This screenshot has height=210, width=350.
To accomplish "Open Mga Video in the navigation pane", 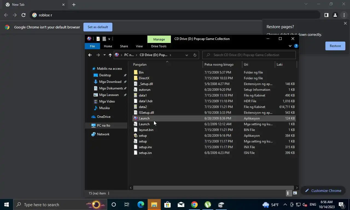I will pyautogui.click(x=107, y=101).
